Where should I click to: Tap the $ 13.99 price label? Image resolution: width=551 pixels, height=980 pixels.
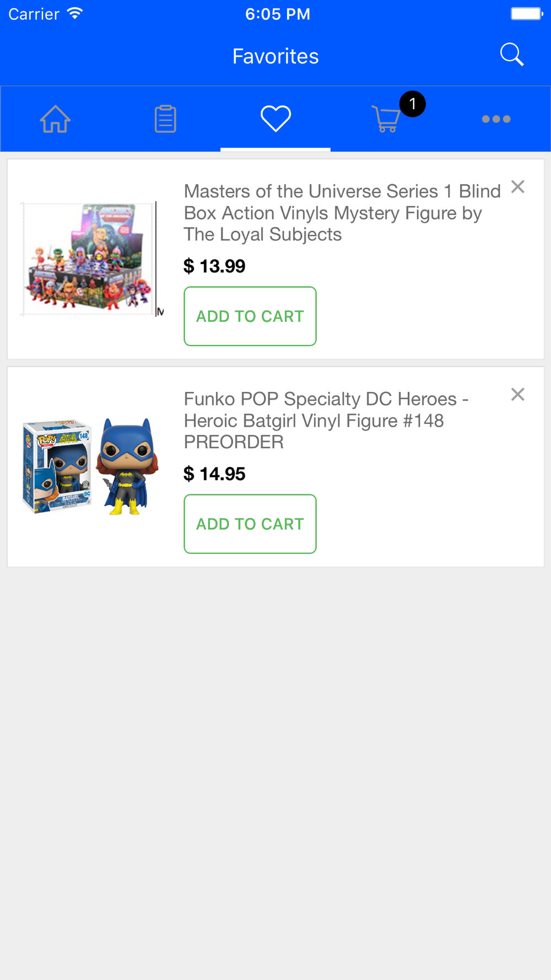pyautogui.click(x=214, y=266)
